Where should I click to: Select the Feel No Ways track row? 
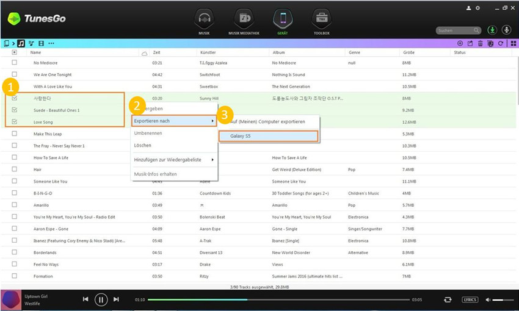258,265
